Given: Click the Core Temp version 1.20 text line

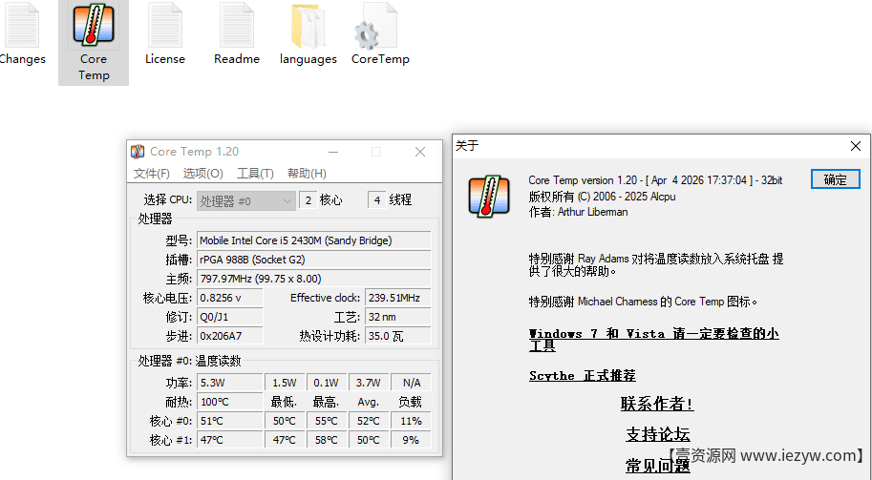Looking at the screenshot, I should tap(655, 180).
